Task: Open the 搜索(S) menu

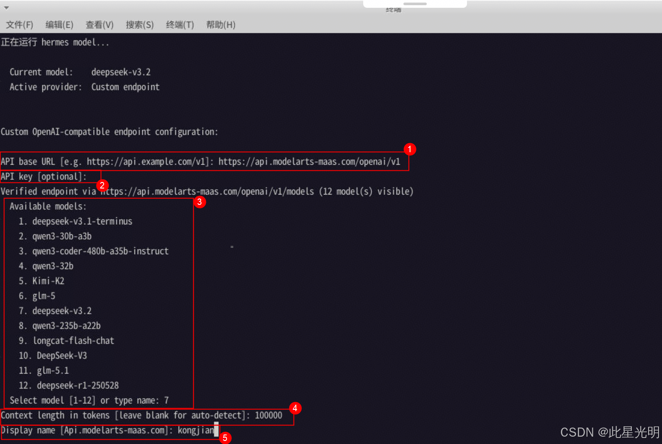Action: [x=140, y=25]
